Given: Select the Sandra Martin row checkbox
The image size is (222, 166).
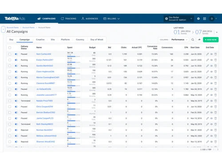Looking at the screenshot, I should click(10, 66).
